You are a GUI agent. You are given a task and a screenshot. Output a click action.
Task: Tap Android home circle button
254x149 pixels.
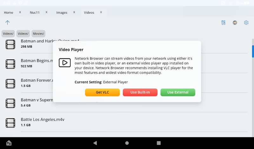[x=127, y=143]
